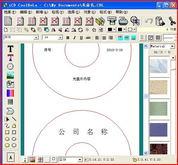Expand the white color dropdown arrow

[x=135, y=30]
